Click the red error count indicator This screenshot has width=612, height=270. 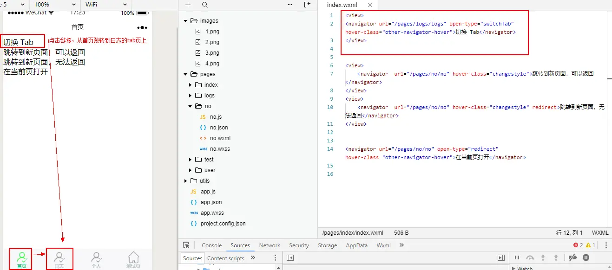point(578,245)
